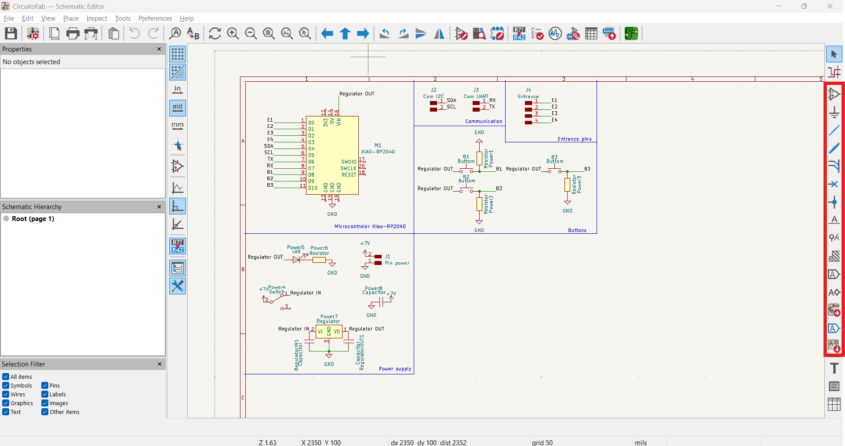845x446 pixels.
Task: Click the Page settings icon
Action: (55, 33)
